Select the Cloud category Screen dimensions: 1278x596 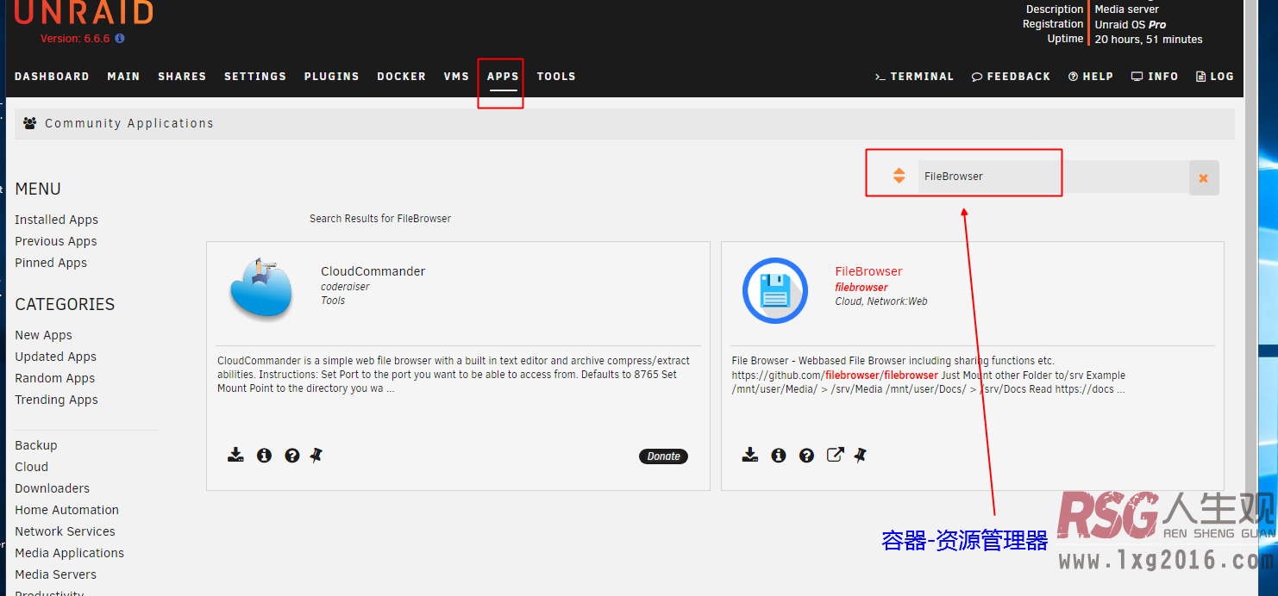(31, 467)
